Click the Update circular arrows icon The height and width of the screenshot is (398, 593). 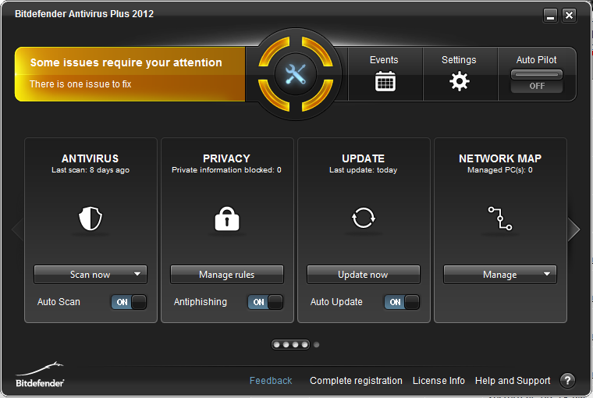(363, 218)
